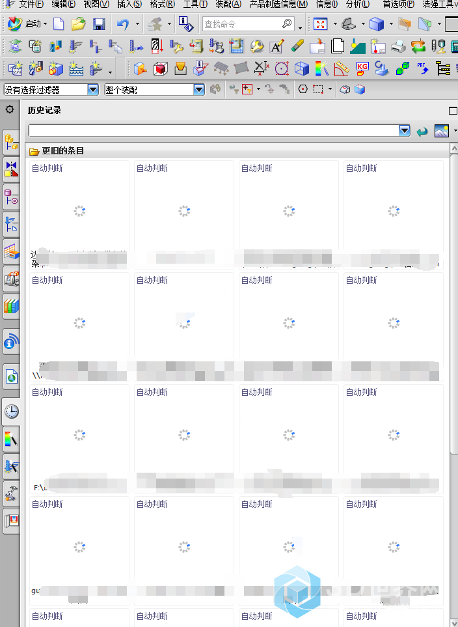Click the KG weight calculation icon

pyautogui.click(x=362, y=69)
